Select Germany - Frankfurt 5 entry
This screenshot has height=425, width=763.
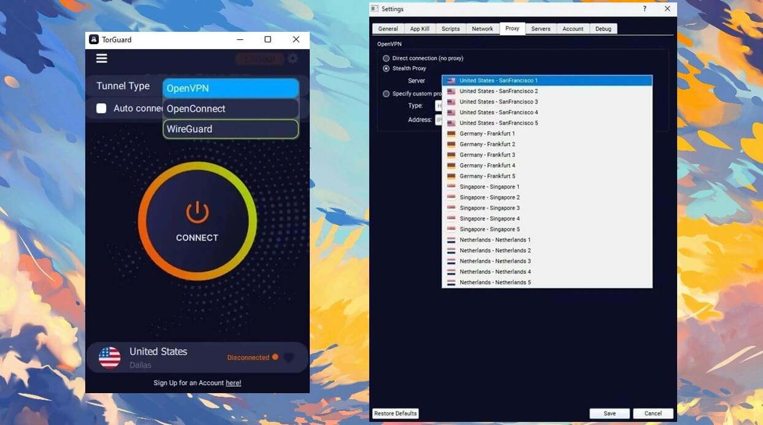pos(547,176)
